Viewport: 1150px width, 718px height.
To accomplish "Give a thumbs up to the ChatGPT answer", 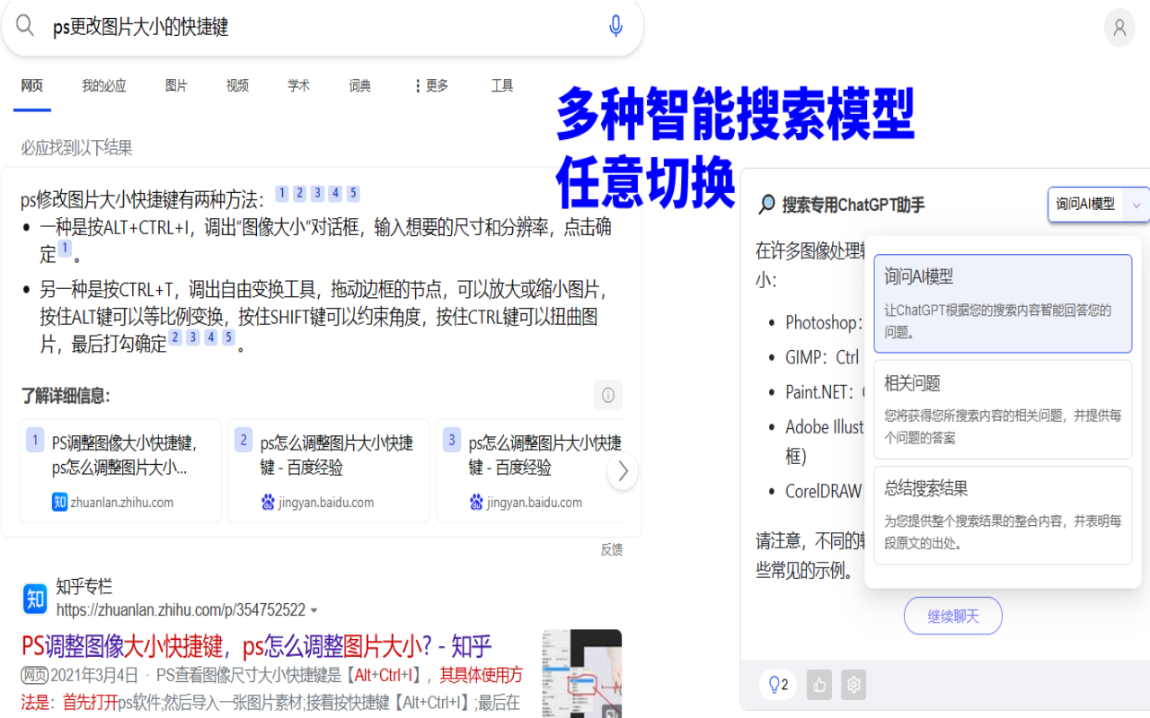I will [x=819, y=685].
